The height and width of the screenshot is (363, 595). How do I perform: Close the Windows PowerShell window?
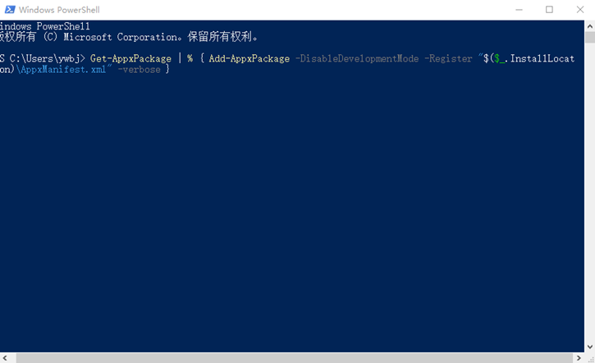pos(581,10)
